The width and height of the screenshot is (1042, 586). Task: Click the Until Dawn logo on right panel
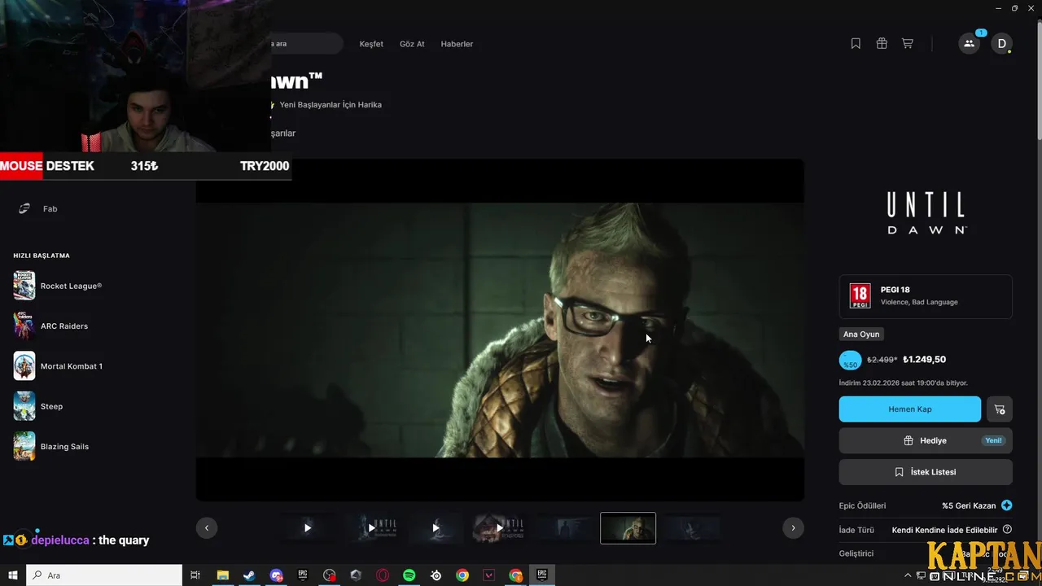pos(926,213)
